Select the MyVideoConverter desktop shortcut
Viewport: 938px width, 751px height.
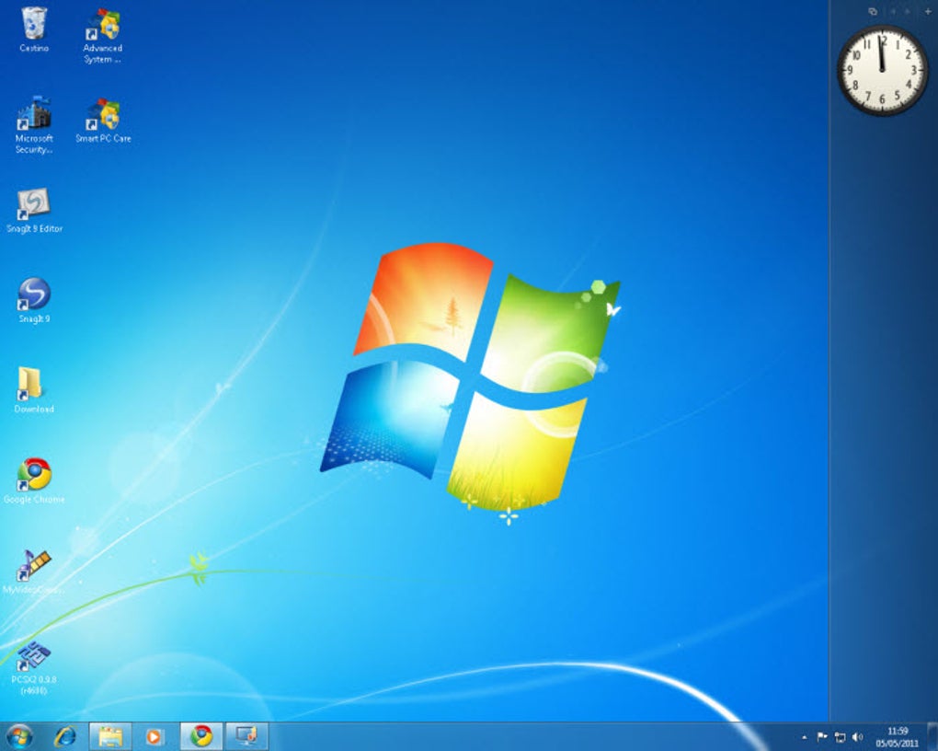pos(34,572)
